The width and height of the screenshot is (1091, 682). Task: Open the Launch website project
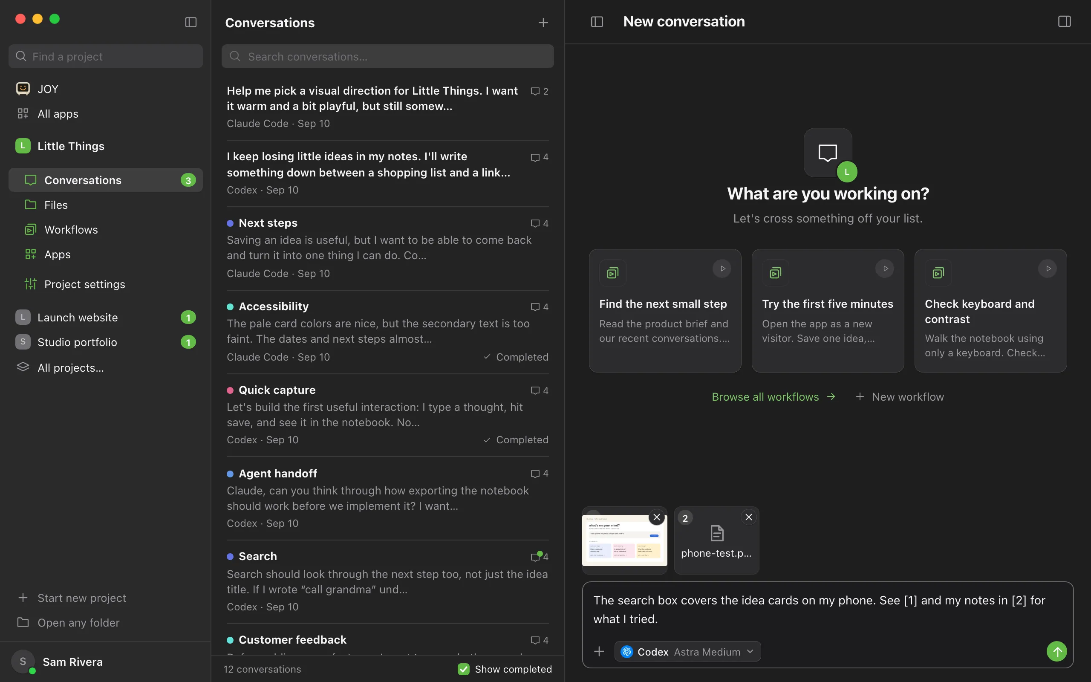106,318
